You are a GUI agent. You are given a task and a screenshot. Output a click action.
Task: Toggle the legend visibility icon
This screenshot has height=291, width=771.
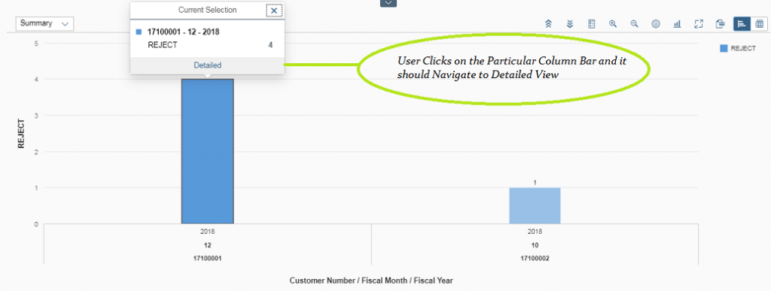click(592, 23)
